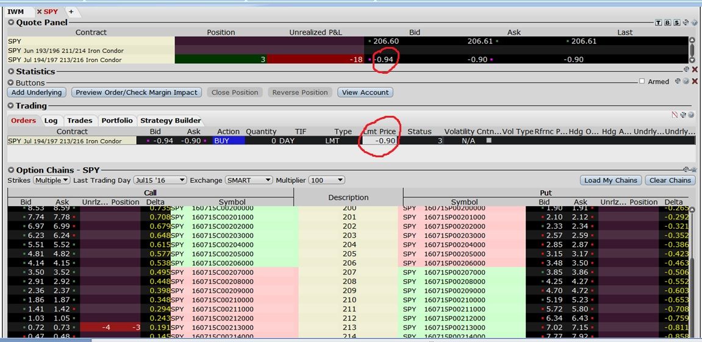Open Statistics panel configuration wrench
Screen dimensions: 702x342
[x=686, y=69]
